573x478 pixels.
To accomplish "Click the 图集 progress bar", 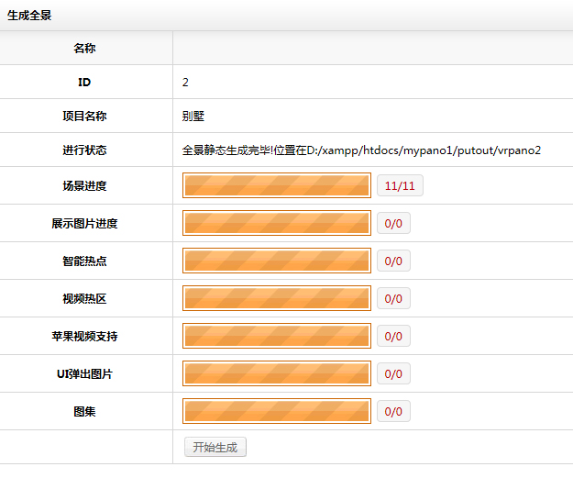I will [277, 412].
